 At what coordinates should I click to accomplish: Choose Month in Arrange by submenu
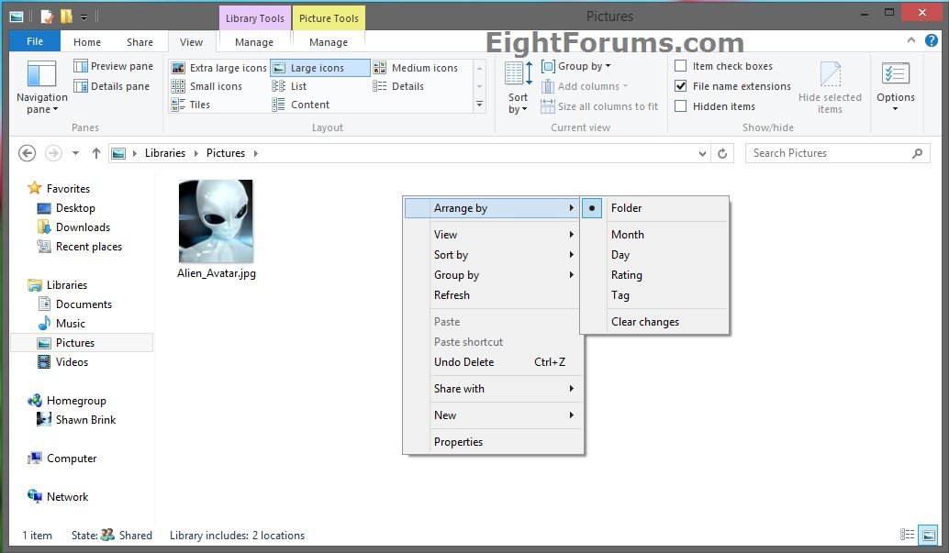(628, 235)
